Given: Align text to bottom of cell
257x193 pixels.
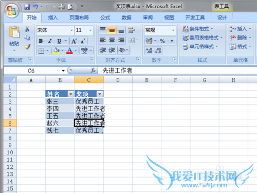Looking at the screenshot, I should tap(121, 30).
